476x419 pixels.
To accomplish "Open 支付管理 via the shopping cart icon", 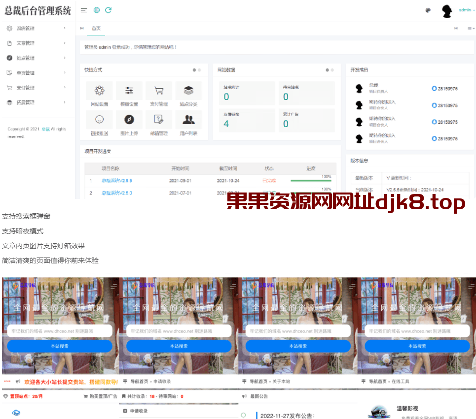I will pyautogui.click(x=159, y=91).
